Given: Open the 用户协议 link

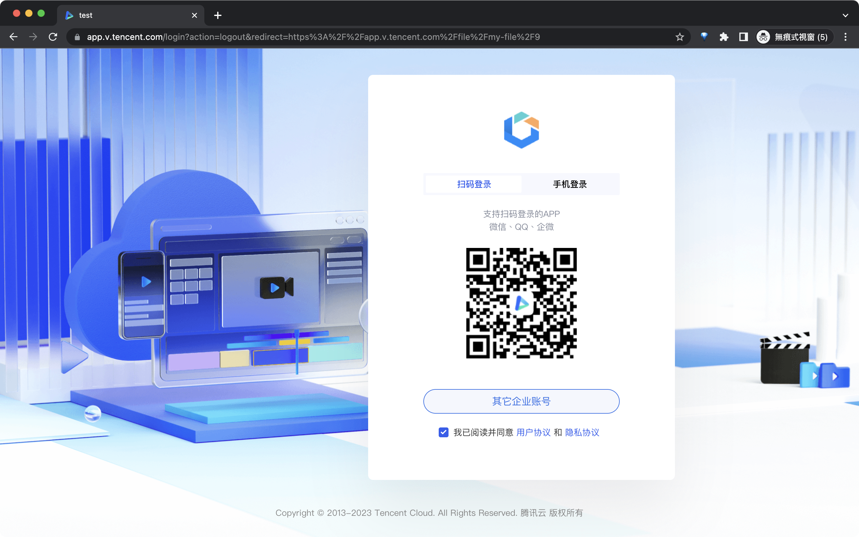Looking at the screenshot, I should pyautogui.click(x=533, y=432).
